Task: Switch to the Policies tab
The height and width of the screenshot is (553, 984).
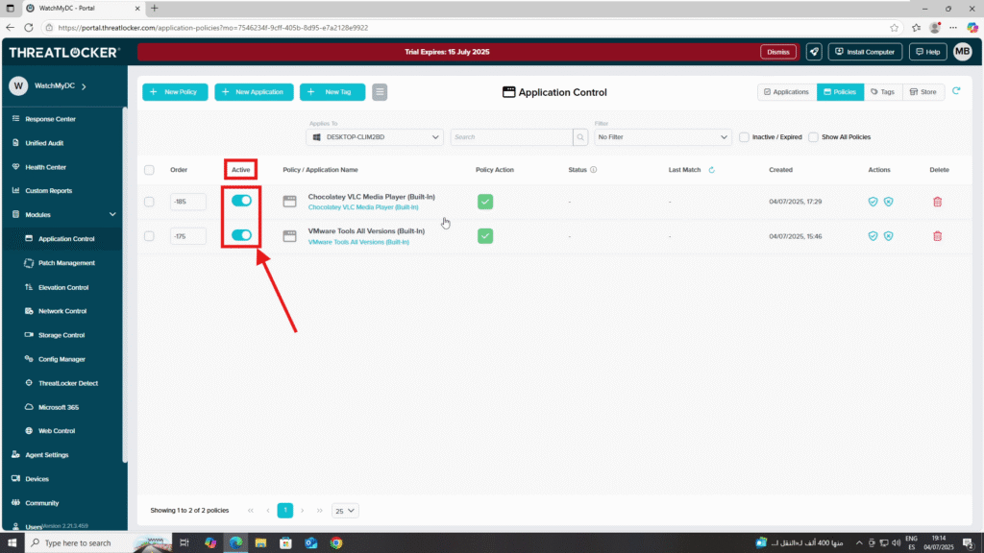Action: [840, 92]
